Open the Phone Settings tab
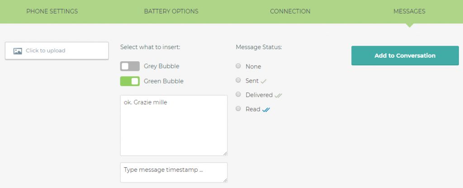 coord(52,11)
